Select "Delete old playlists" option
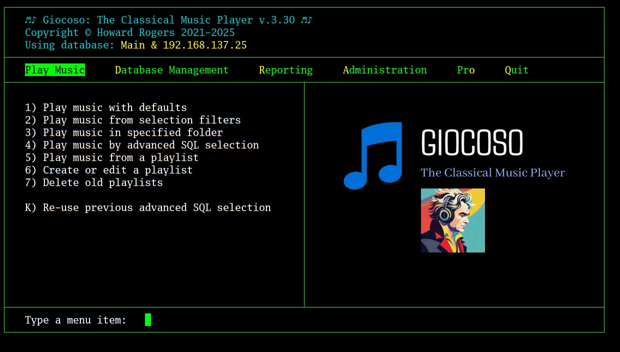The width and height of the screenshot is (620, 352). point(93,182)
